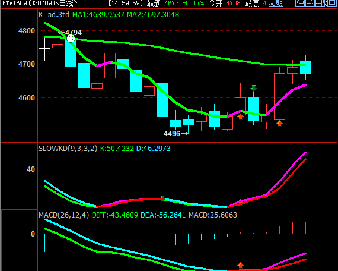
Task: Click the K:50.4232 value
Action: 117,149
